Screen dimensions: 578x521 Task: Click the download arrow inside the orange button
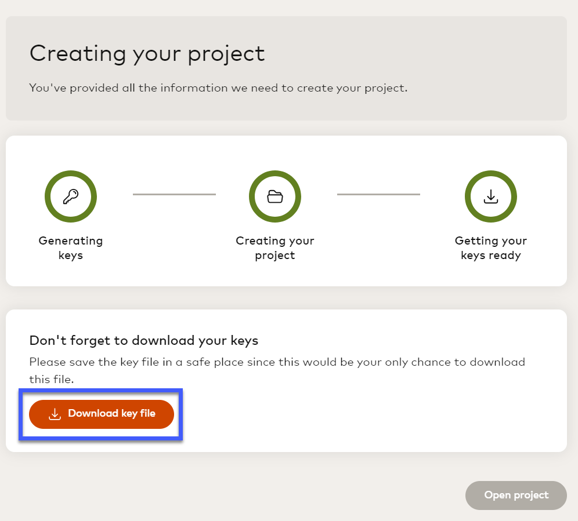(x=55, y=414)
